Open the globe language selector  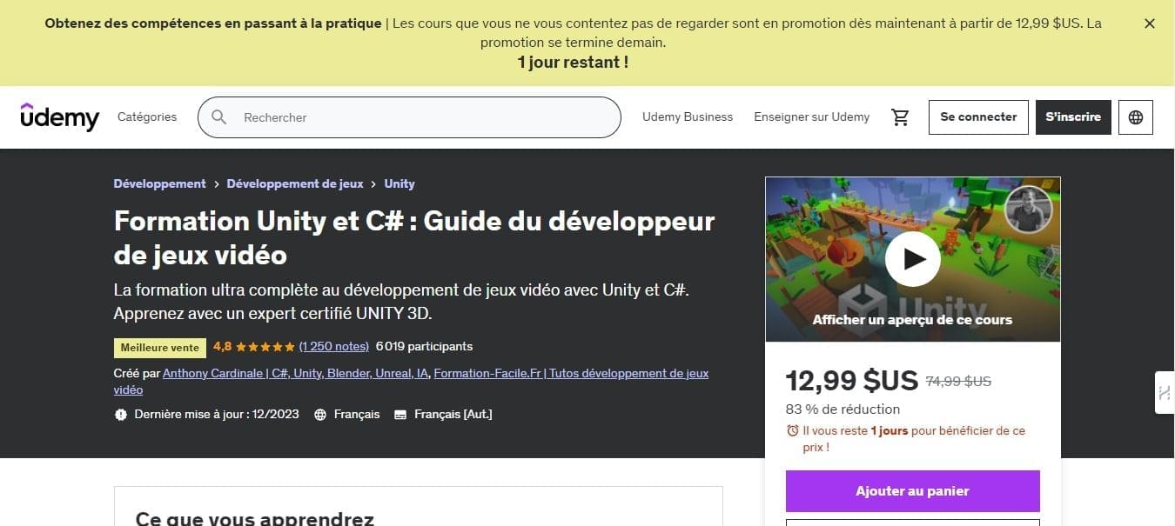tap(1136, 117)
